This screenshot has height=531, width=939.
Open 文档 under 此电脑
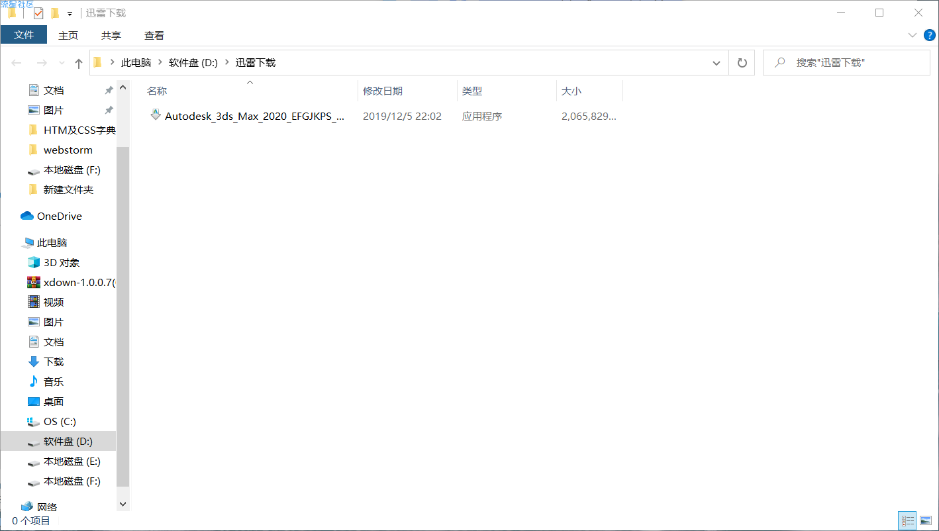54,342
